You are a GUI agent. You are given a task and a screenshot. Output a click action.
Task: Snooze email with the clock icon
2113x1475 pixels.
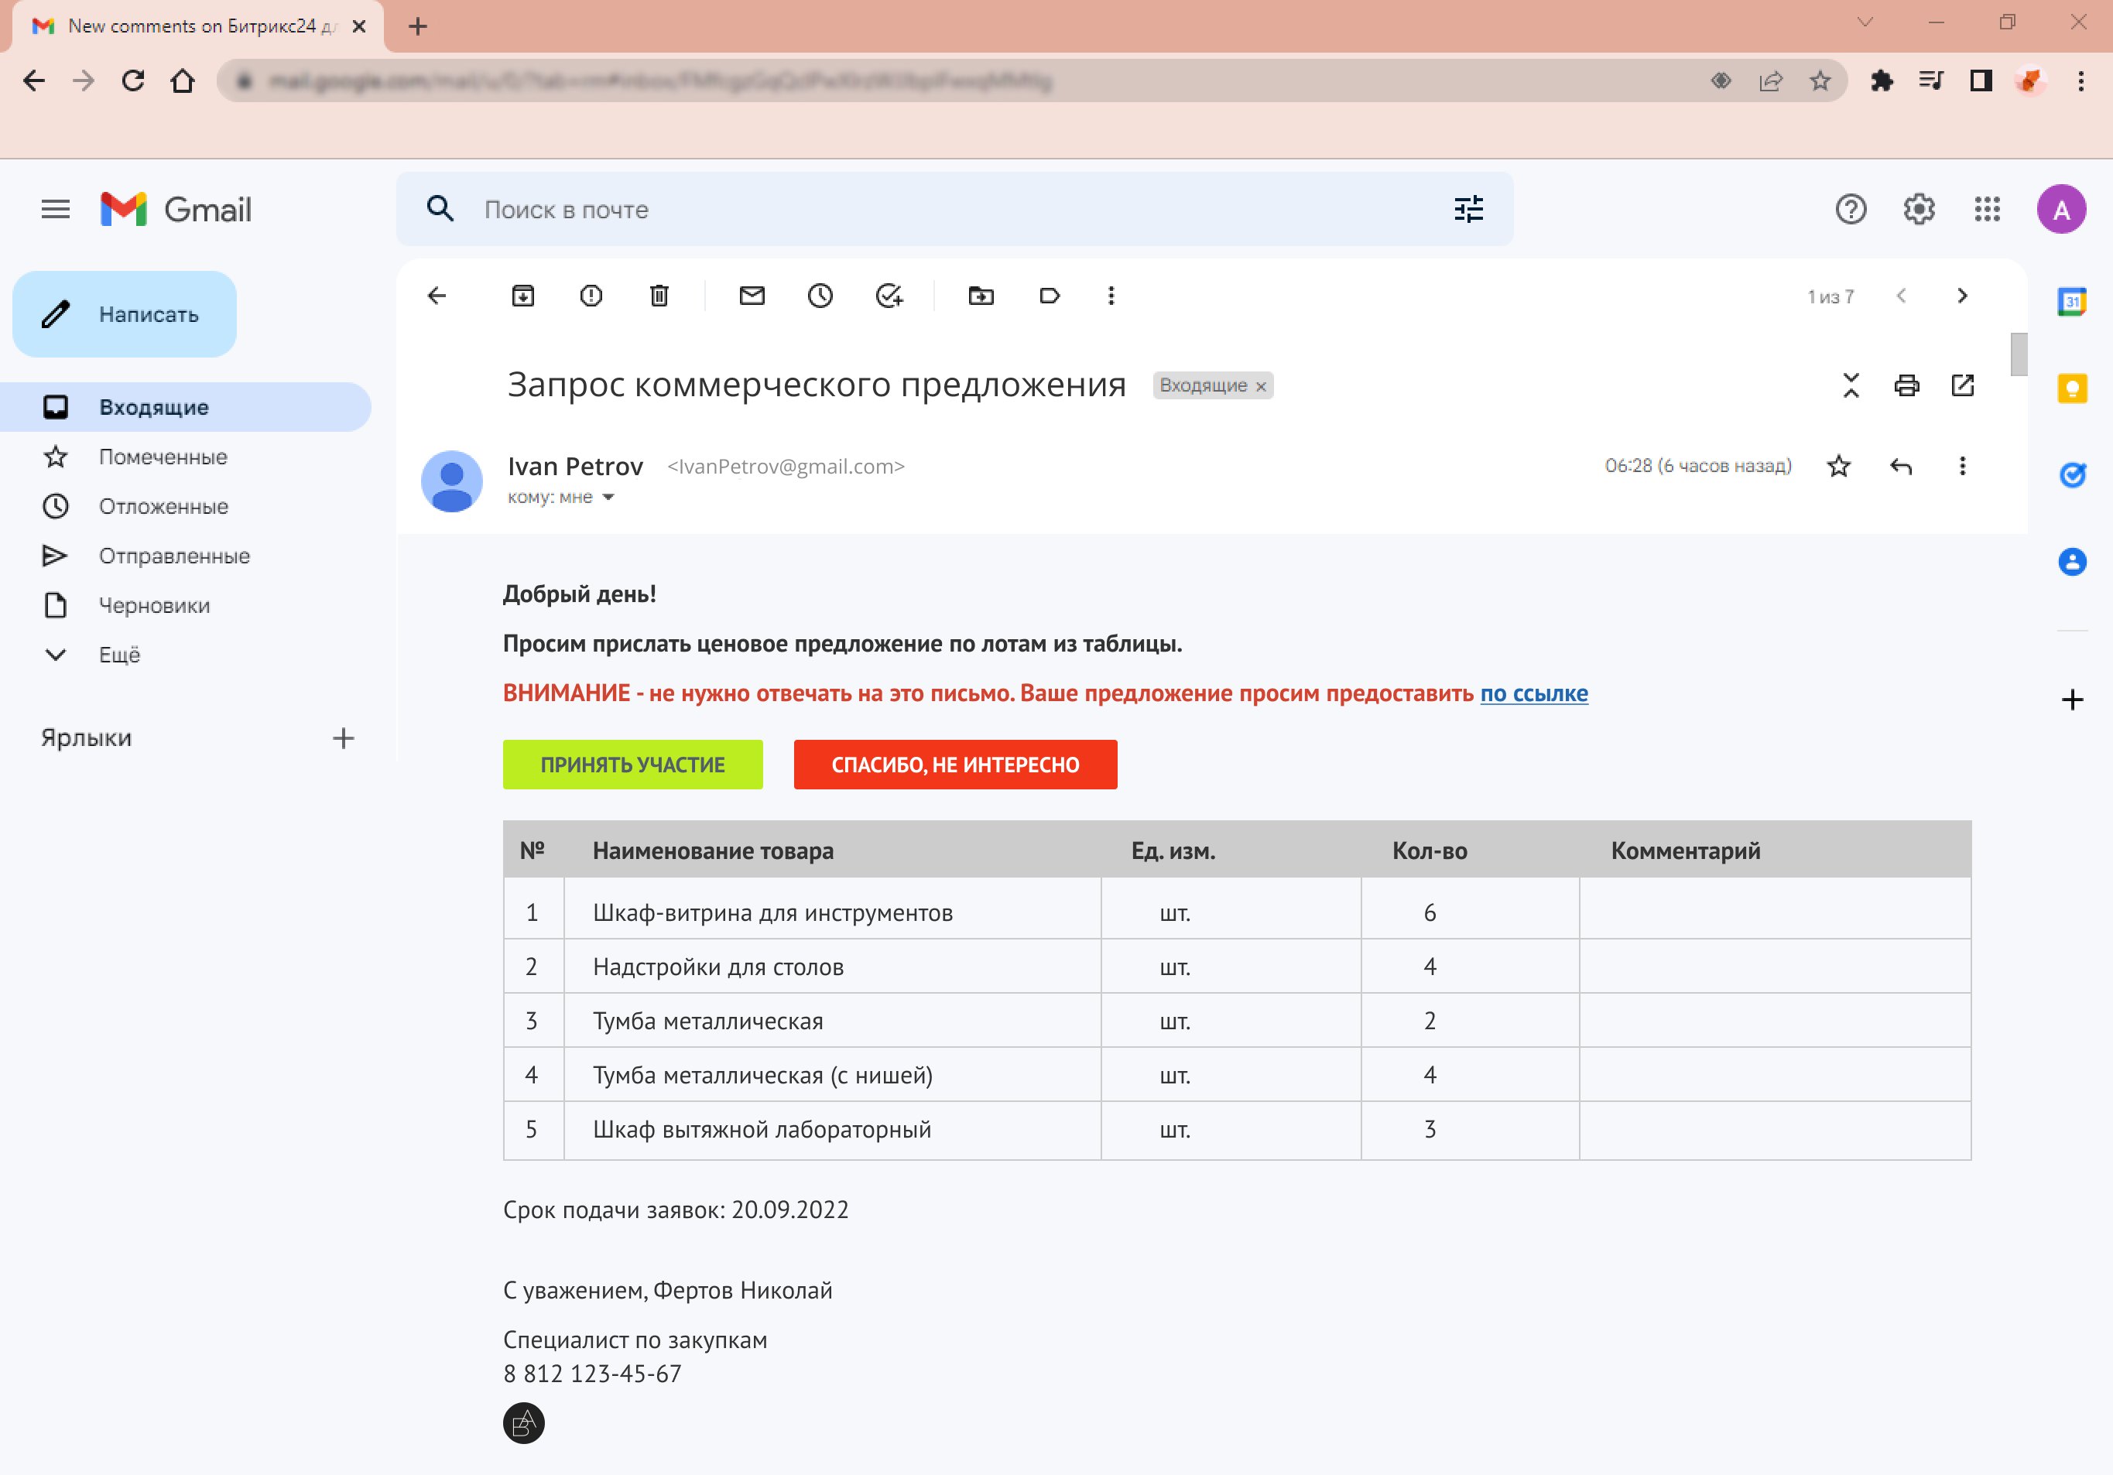(x=820, y=296)
